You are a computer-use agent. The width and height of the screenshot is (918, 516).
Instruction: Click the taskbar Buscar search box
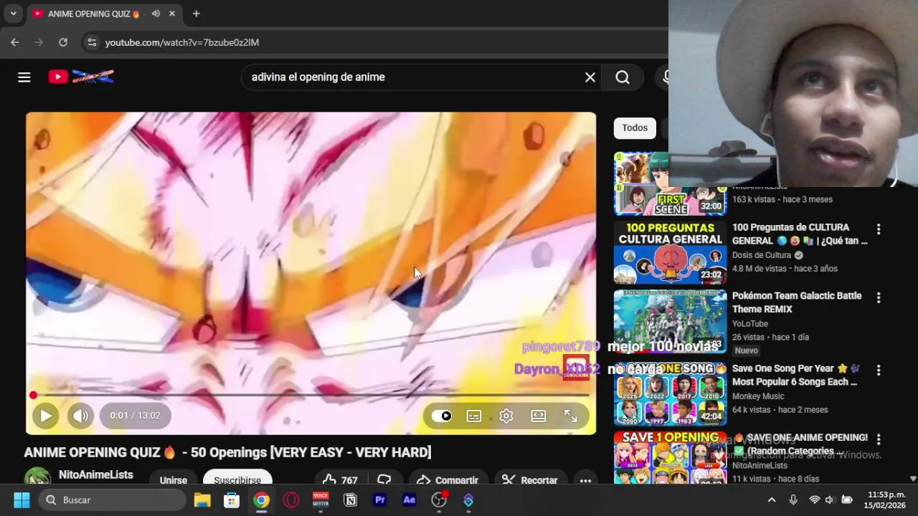[113, 500]
